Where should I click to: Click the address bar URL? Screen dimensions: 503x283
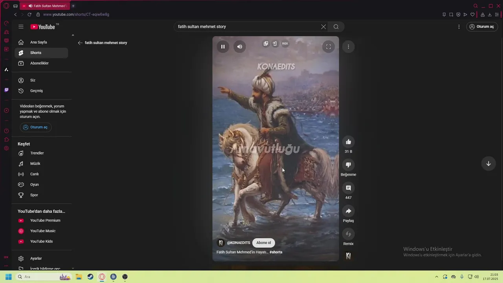(76, 15)
